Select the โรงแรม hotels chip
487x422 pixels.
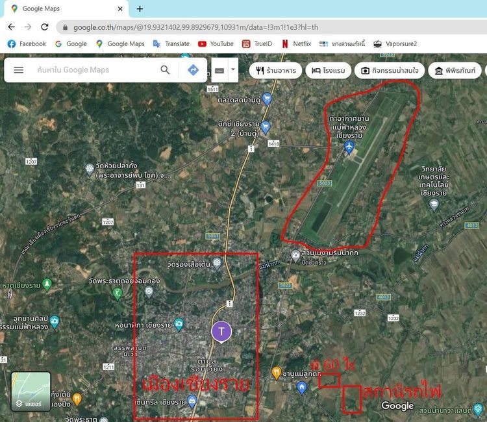click(x=329, y=71)
